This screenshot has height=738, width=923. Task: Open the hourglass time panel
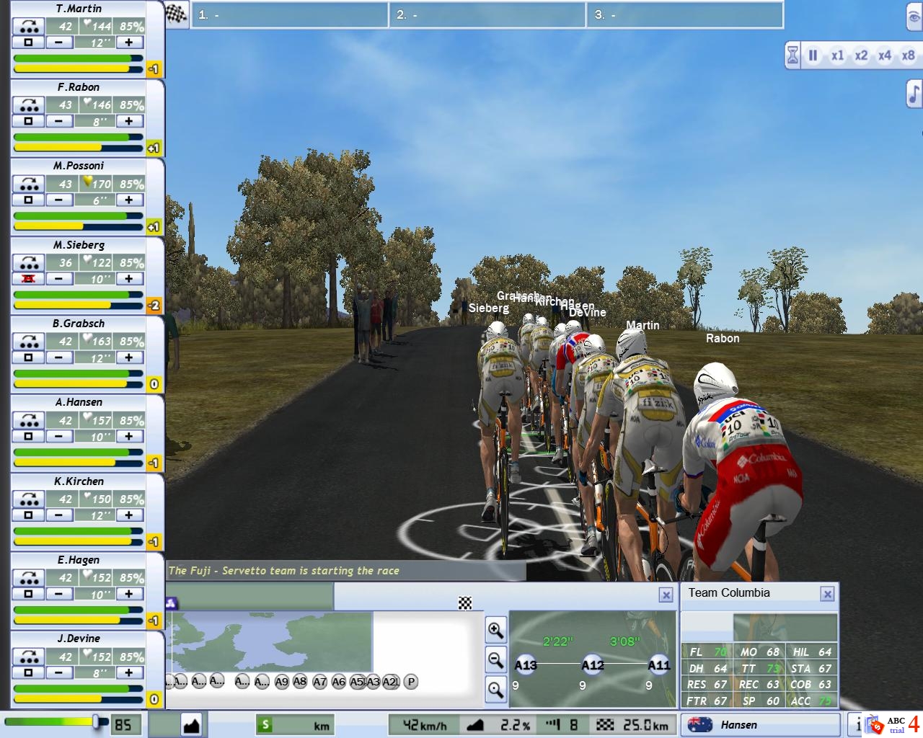tap(792, 55)
